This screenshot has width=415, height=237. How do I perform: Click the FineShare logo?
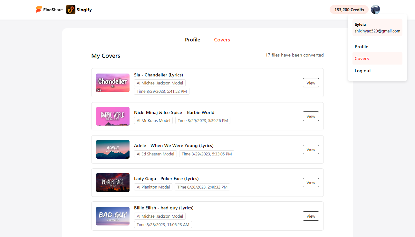click(49, 10)
